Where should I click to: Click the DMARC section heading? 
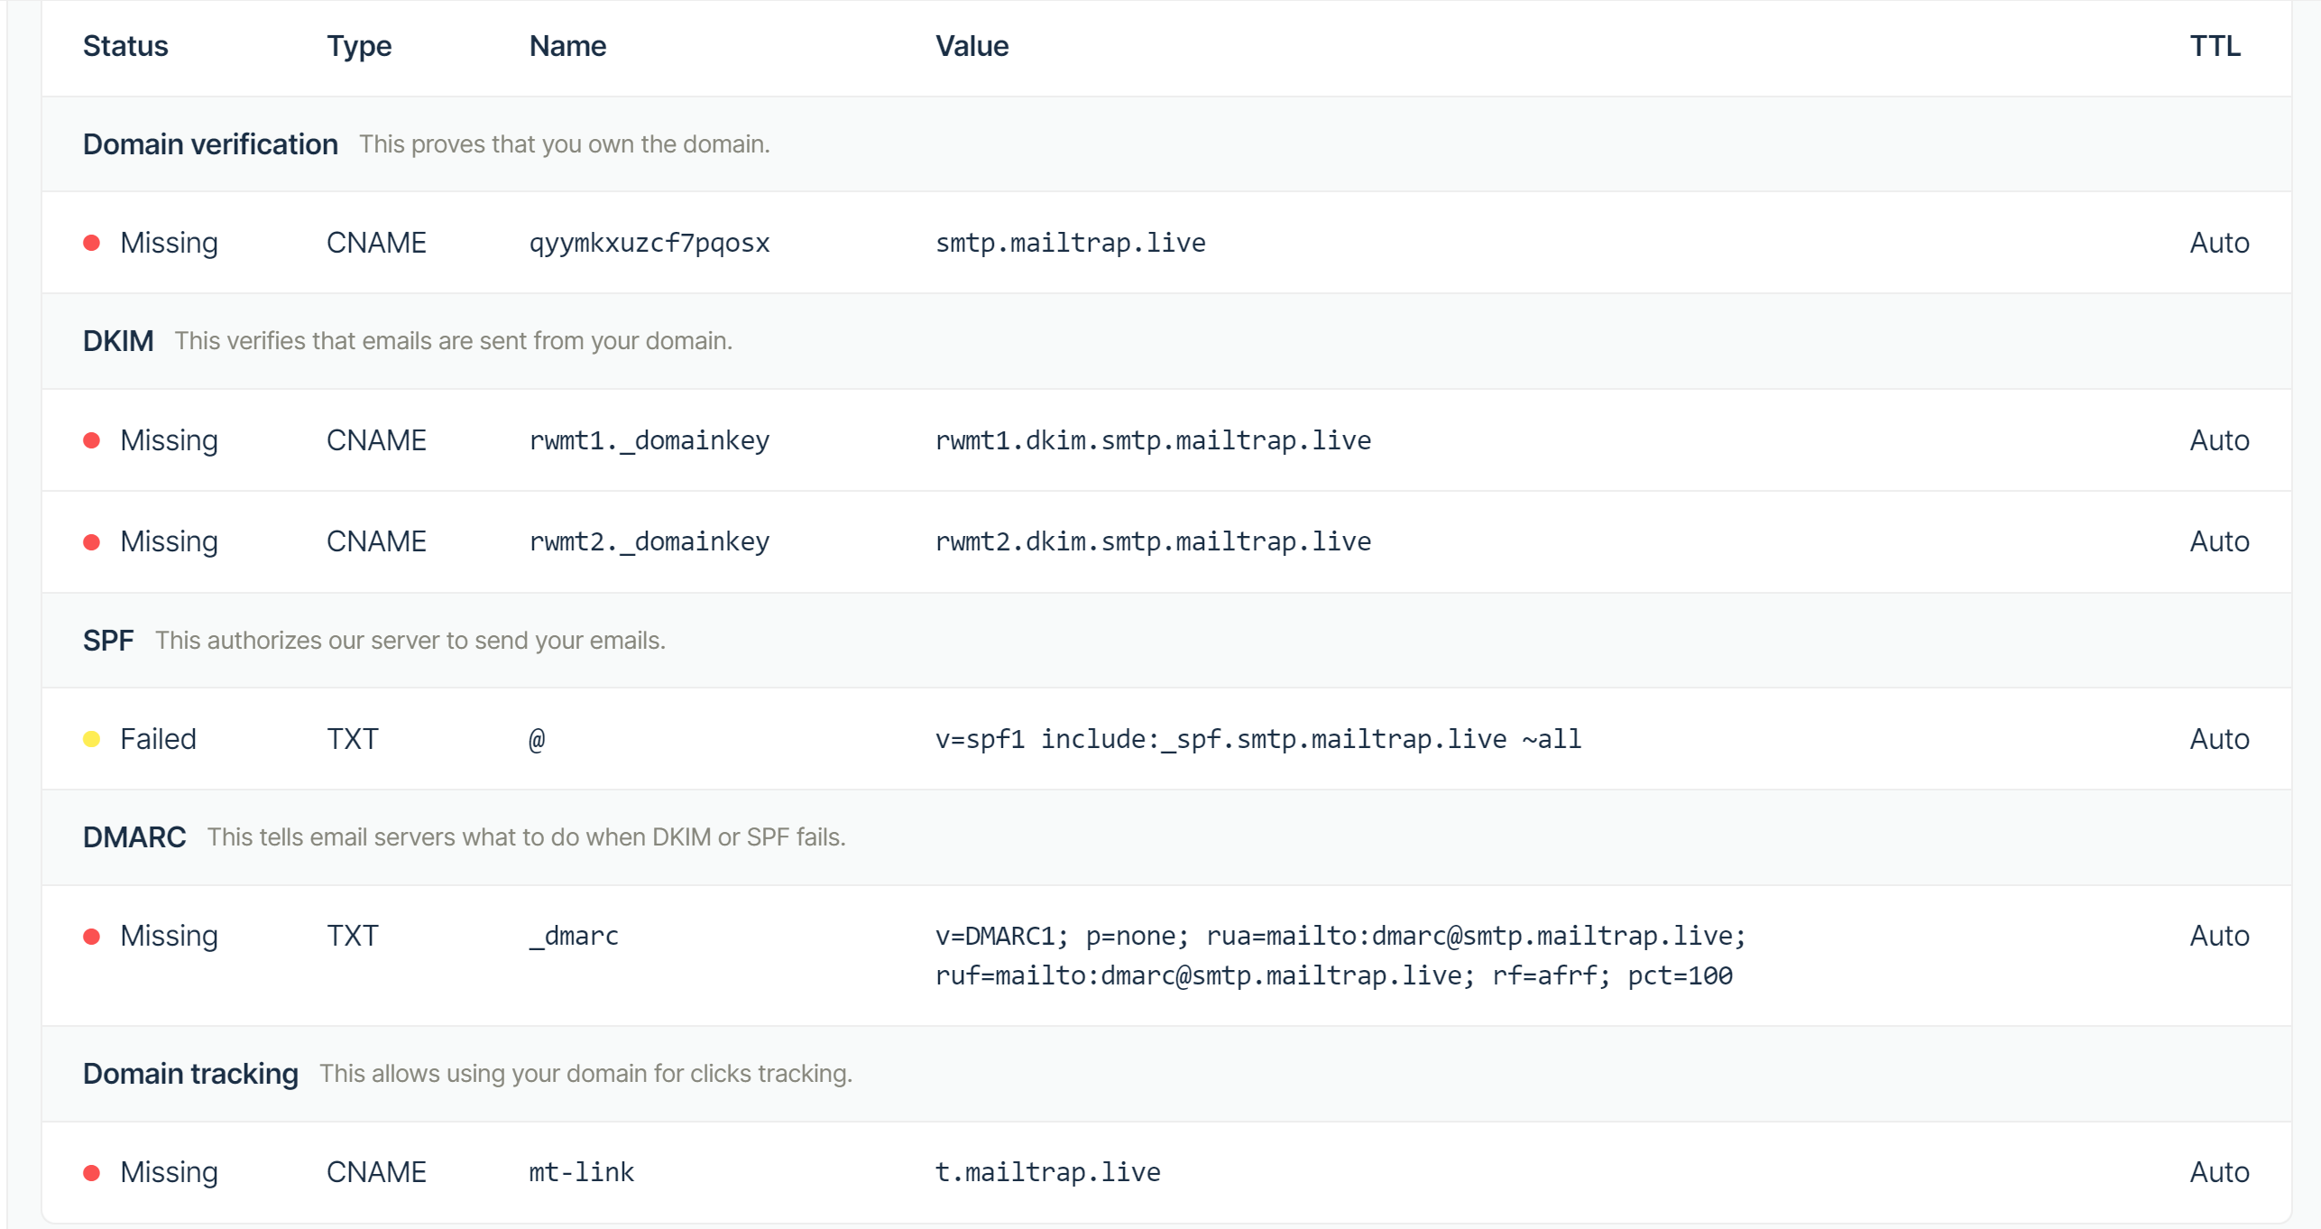pyautogui.click(x=134, y=837)
